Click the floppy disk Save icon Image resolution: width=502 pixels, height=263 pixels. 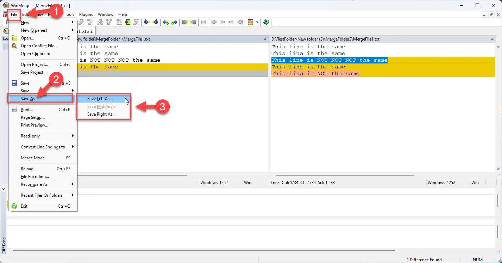(14, 83)
